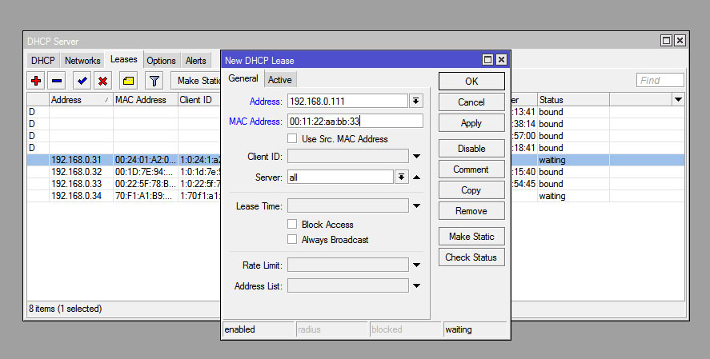
Task: Check the Block Access option
Action: [293, 225]
